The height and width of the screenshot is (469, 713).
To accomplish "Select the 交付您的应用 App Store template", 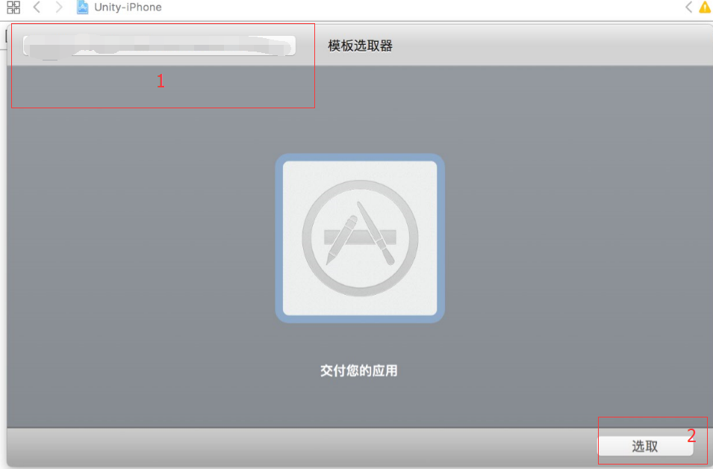I will coord(360,238).
